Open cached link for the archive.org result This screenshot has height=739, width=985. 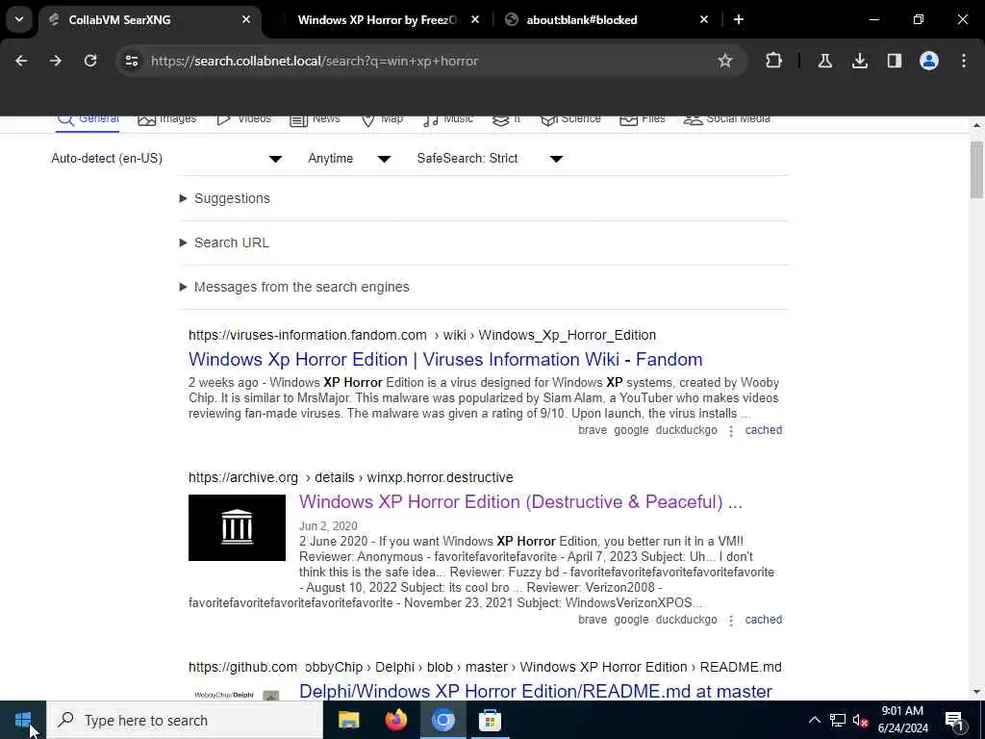(763, 620)
